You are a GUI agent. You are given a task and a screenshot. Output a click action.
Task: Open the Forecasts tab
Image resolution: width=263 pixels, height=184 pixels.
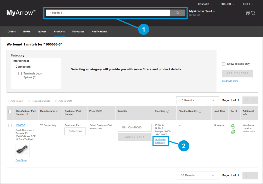click(x=78, y=31)
